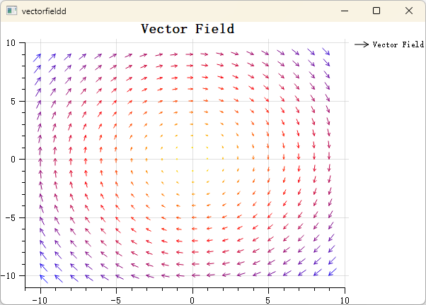This screenshot has width=426, height=305.
Task: Click the x-axis label 5
Action: coord(268,300)
